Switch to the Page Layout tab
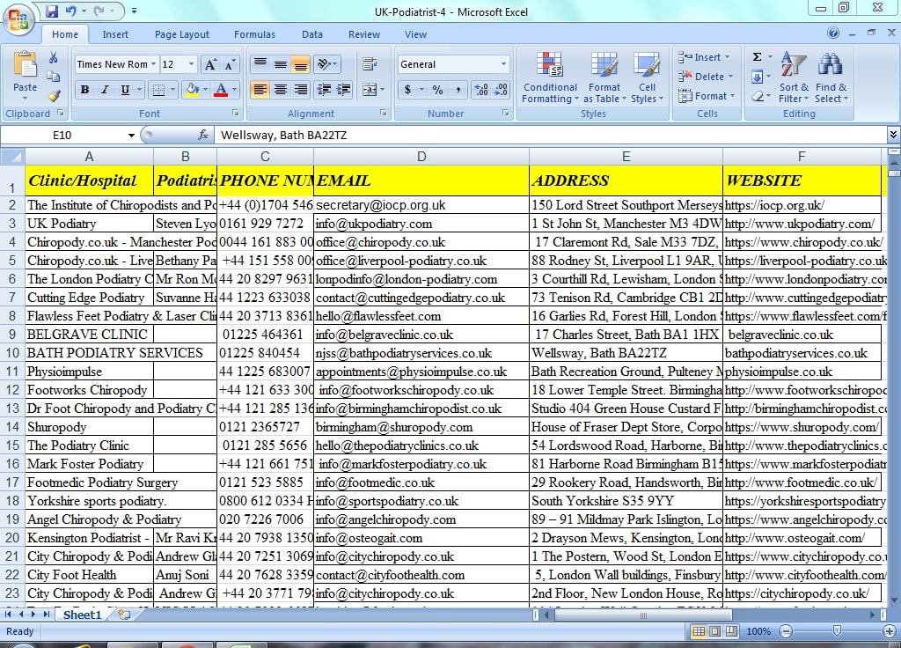This screenshot has height=648, width=901. click(182, 34)
